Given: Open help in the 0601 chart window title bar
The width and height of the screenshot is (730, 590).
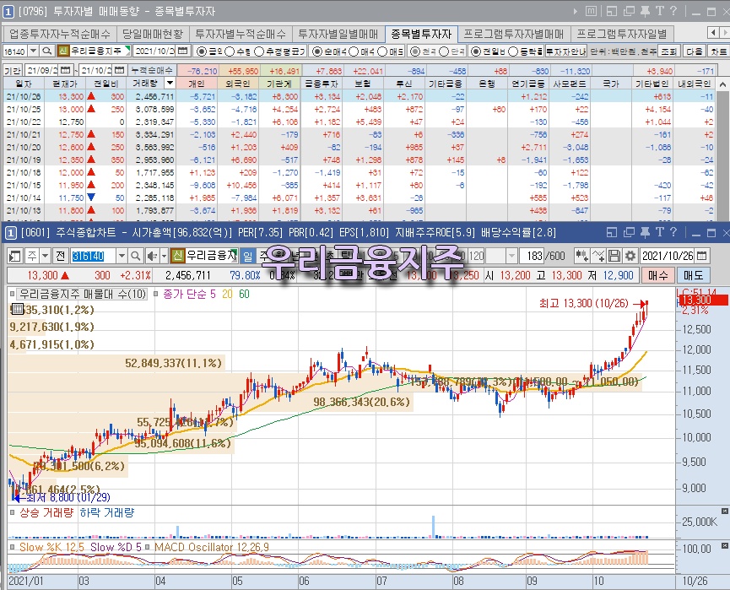Looking at the screenshot, I should pos(673,232).
